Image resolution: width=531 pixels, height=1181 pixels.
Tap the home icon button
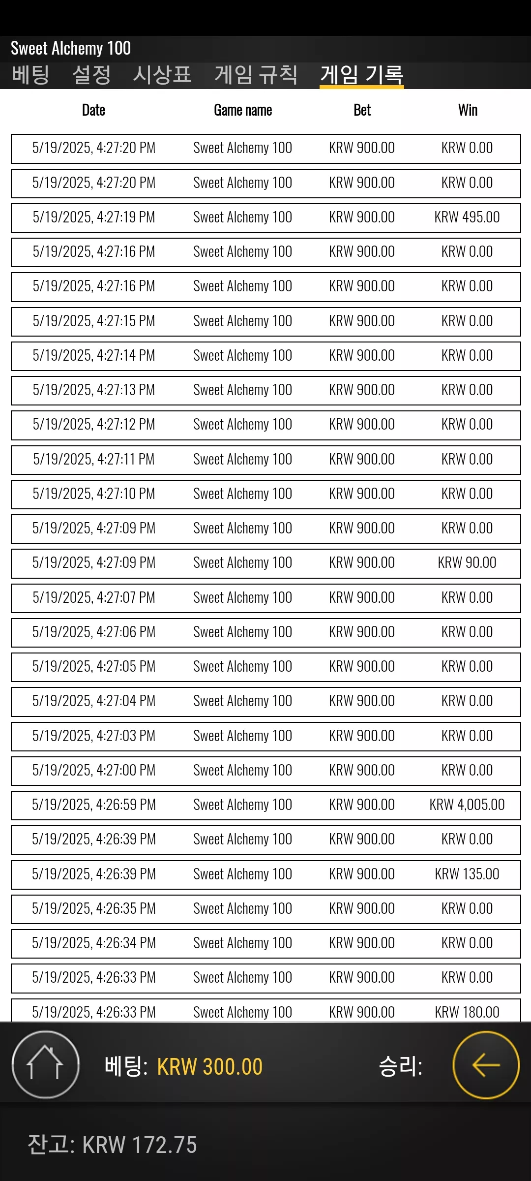(x=45, y=1065)
